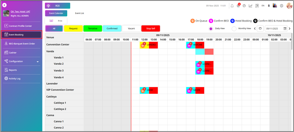Go to previous day using left chevron
This screenshot has width=294, height=132.
click(255, 28)
